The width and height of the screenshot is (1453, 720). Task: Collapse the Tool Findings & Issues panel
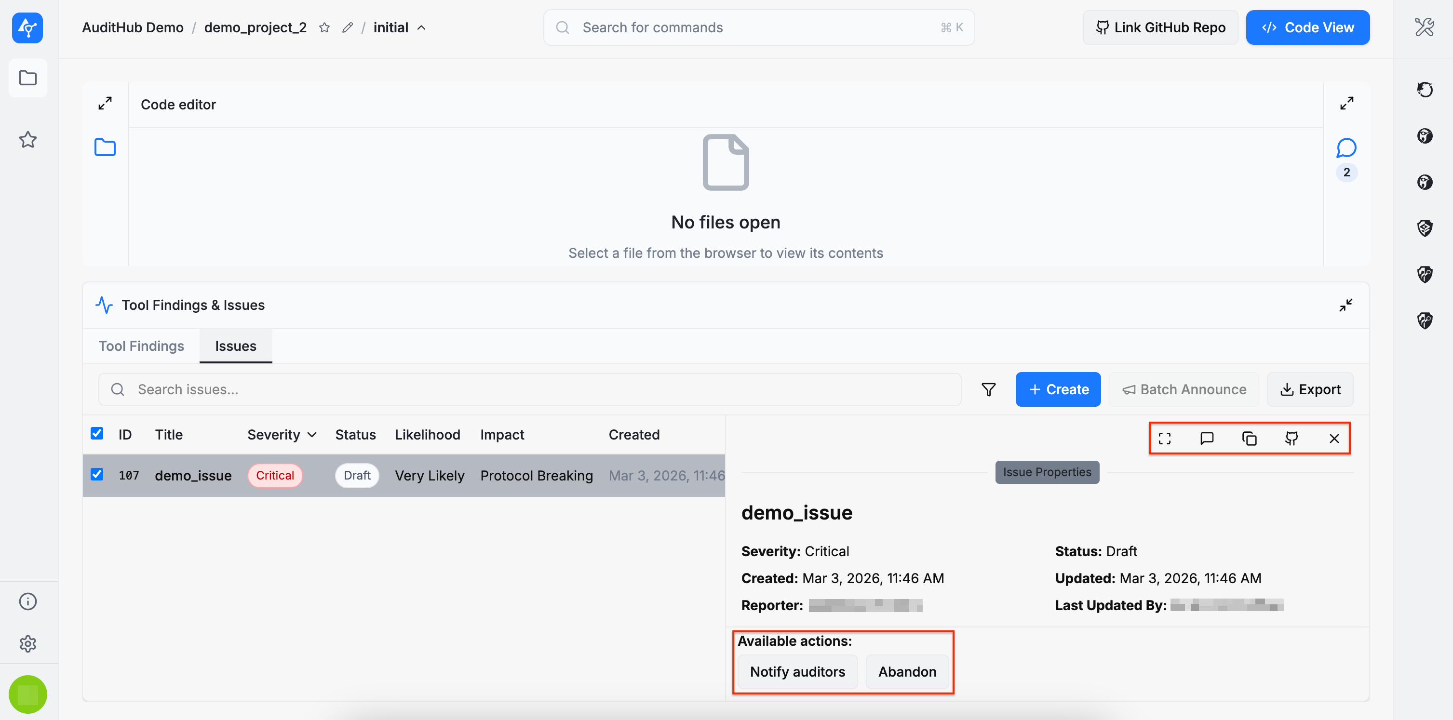tap(1345, 305)
